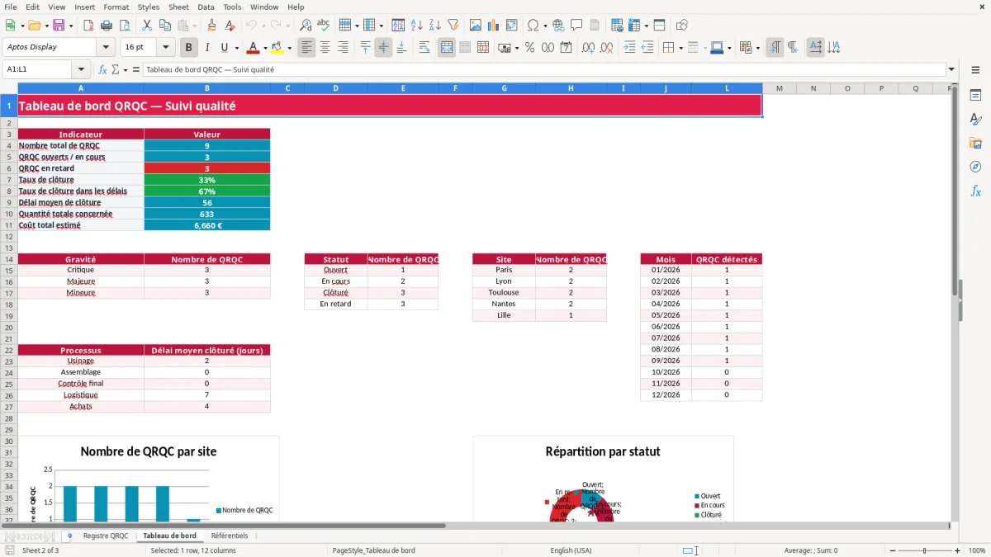Click the Sort icon
Viewport: 991px width, 557px height.
click(x=398, y=26)
